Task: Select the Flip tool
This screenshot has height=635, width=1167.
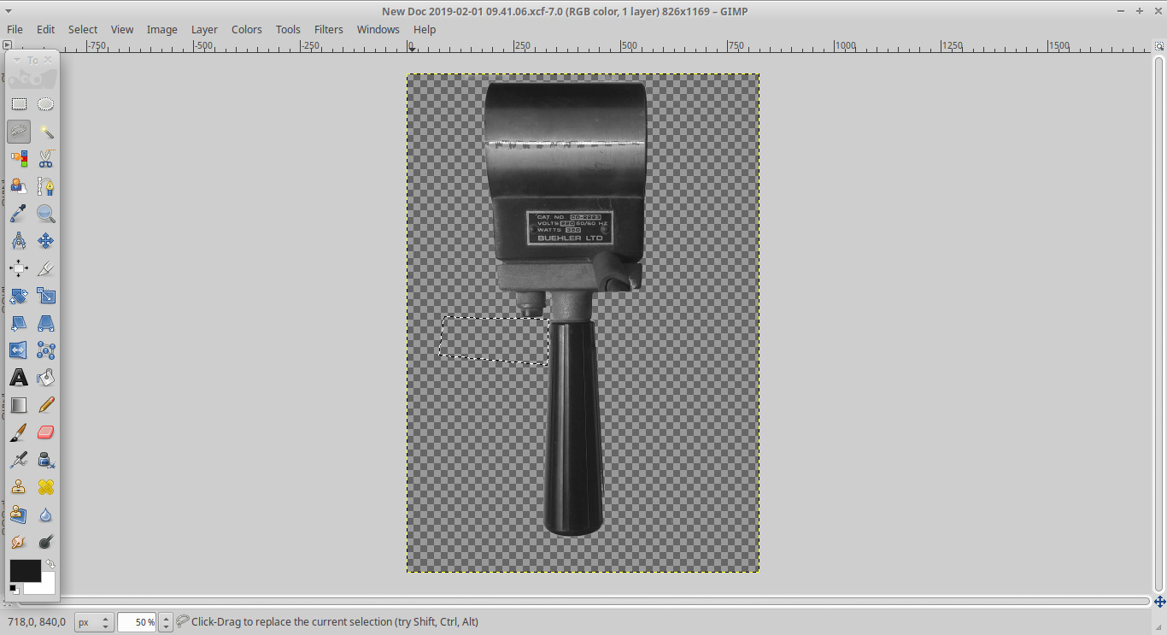Action: pos(19,350)
